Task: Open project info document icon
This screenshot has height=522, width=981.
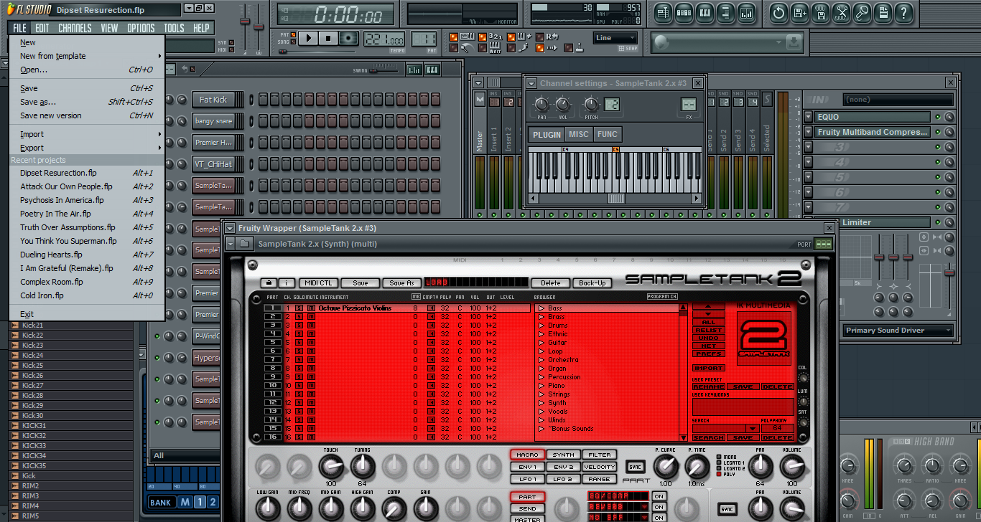Action: click(883, 12)
